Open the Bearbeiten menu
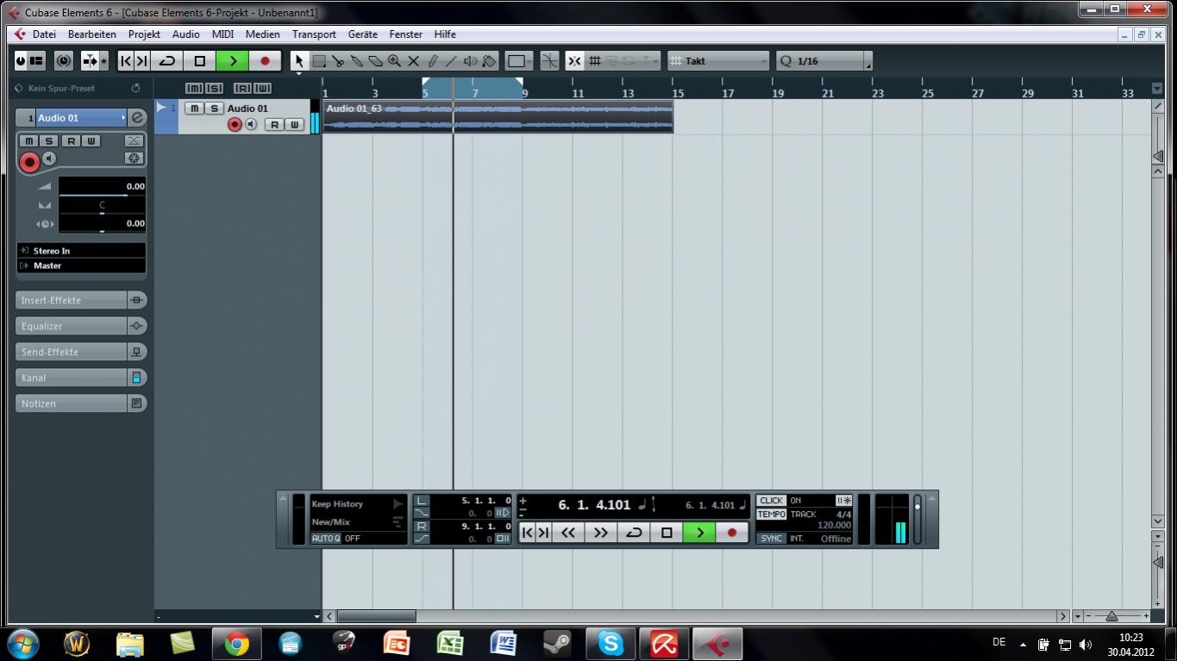 point(92,34)
